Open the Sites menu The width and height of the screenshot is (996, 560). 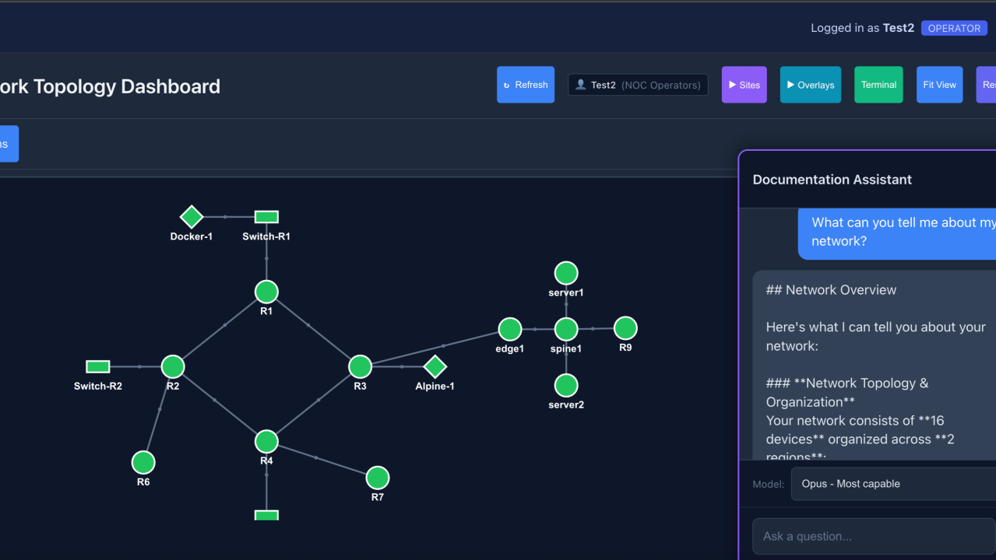click(744, 84)
